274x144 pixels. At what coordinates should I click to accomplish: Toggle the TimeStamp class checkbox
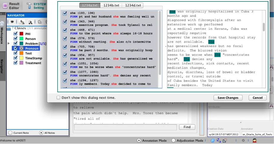[x=15, y=58]
